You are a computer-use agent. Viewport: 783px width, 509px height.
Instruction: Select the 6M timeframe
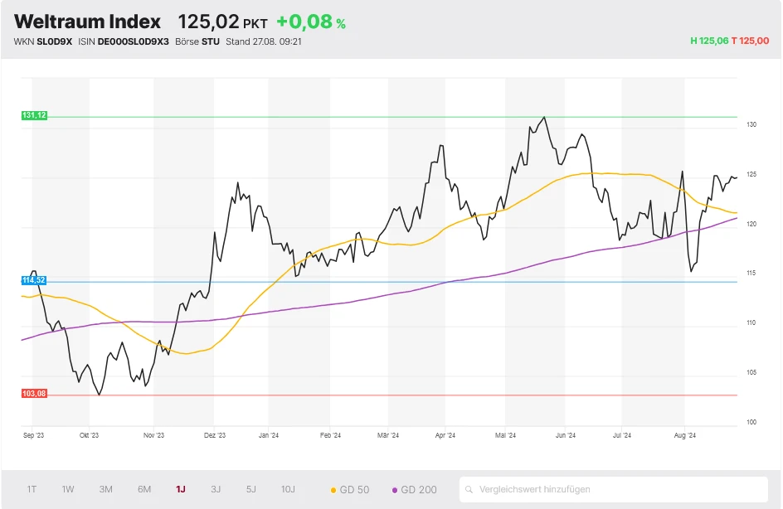click(x=144, y=489)
